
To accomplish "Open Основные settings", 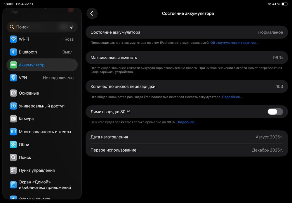I will coord(42,93).
